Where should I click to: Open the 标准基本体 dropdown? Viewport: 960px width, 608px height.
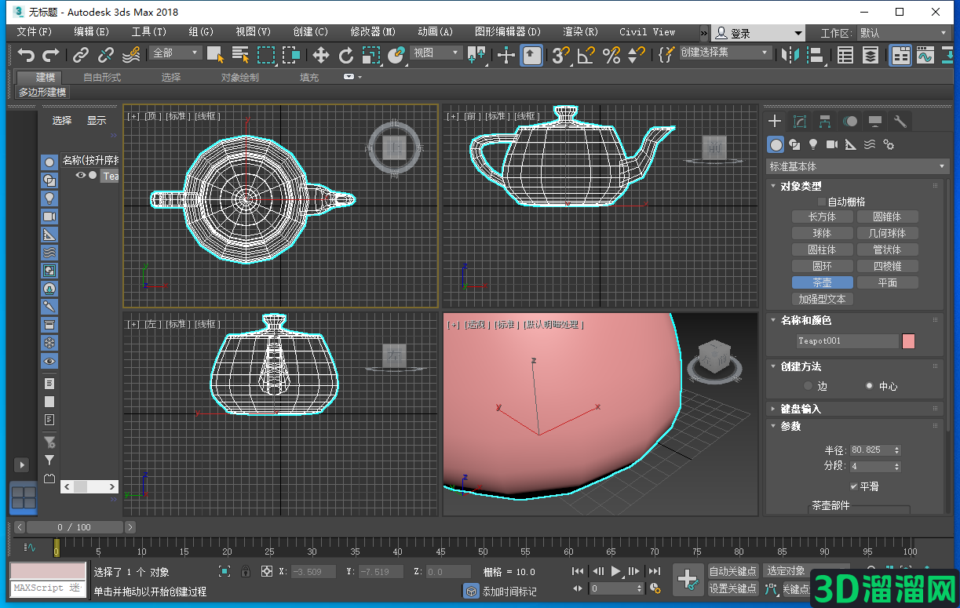click(x=857, y=166)
